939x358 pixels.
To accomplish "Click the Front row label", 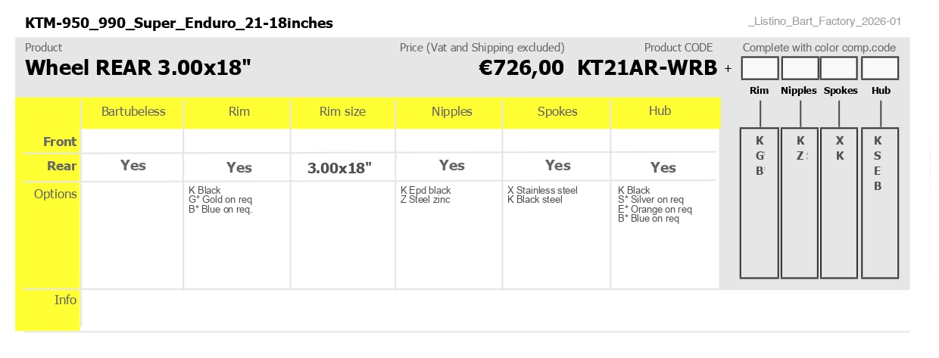I will (60, 142).
